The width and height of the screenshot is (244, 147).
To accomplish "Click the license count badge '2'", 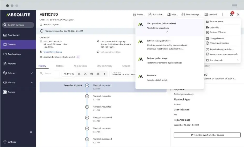I will click(x=78, y=57).
